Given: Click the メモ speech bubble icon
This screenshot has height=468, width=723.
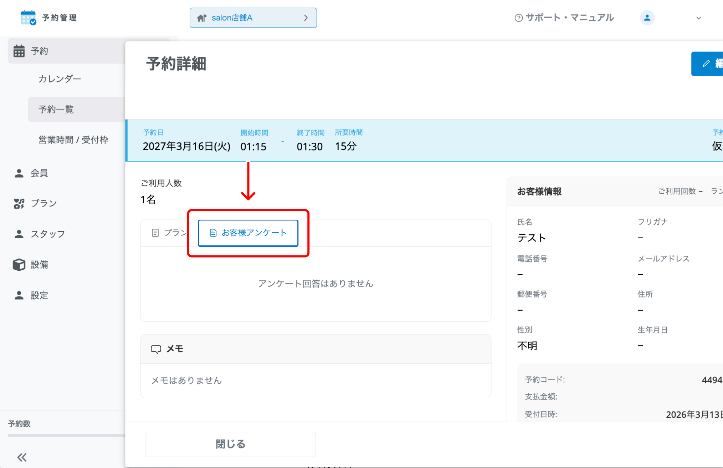Looking at the screenshot, I should (x=156, y=349).
